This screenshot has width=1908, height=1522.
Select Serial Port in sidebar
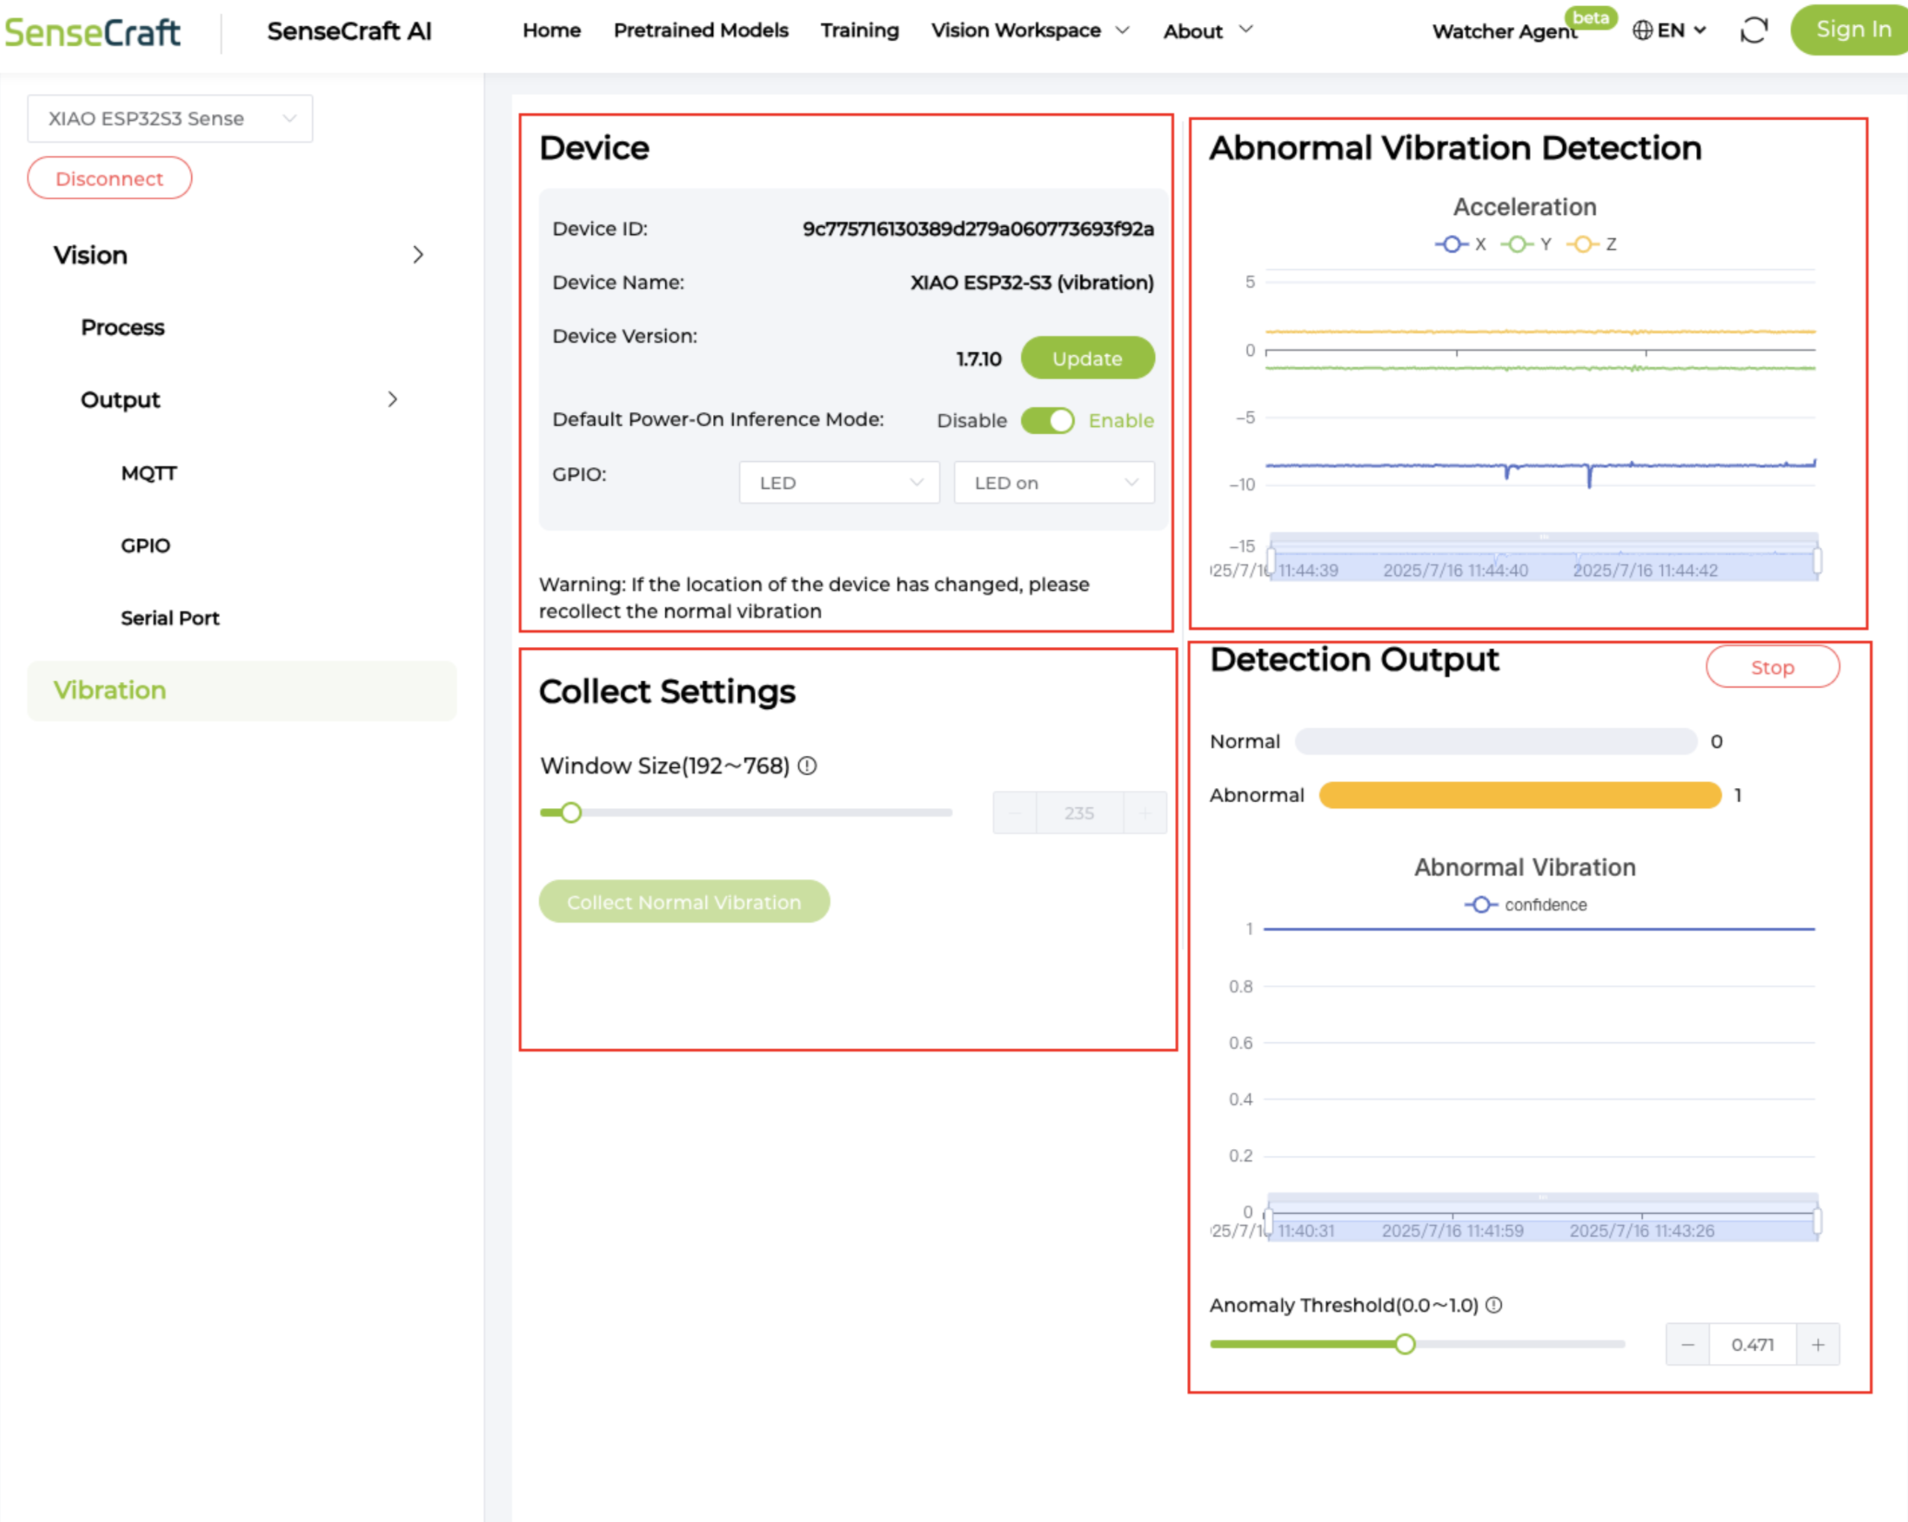click(170, 618)
